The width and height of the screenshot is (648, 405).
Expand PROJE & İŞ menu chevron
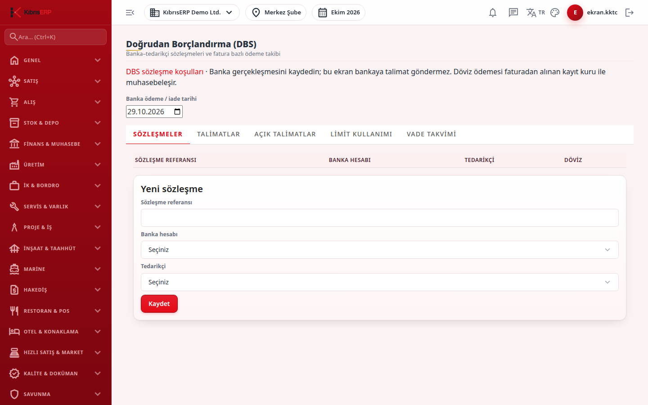pos(98,227)
